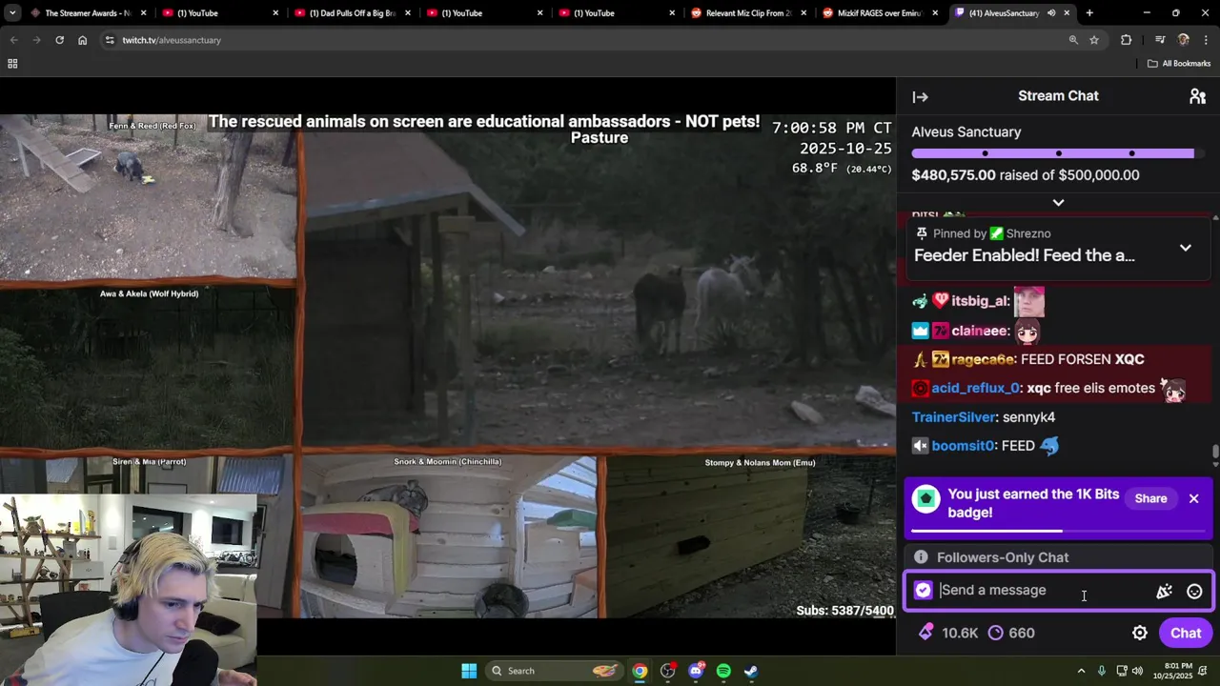Open the Chrome profile avatar

[x=1184, y=40]
